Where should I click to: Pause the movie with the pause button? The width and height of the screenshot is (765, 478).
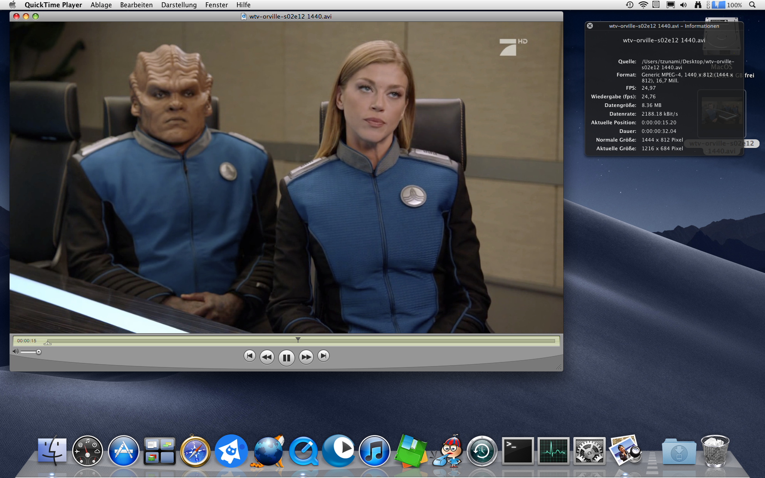pyautogui.click(x=286, y=357)
